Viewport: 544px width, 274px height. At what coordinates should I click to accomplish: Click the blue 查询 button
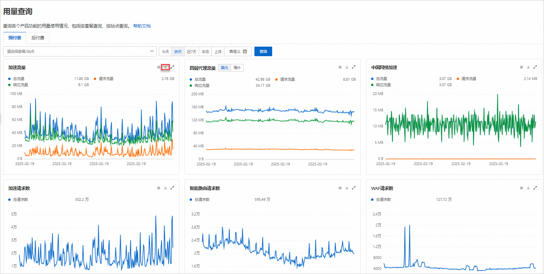[x=263, y=51]
